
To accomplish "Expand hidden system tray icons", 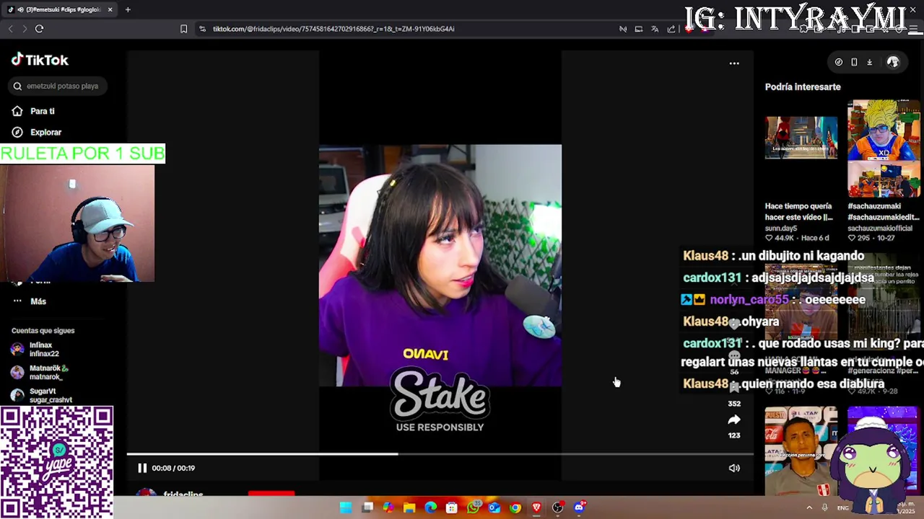I will pos(809,507).
